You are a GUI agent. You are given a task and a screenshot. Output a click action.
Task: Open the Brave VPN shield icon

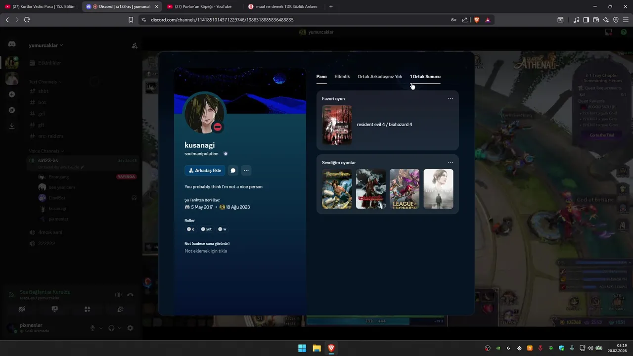tap(616, 20)
